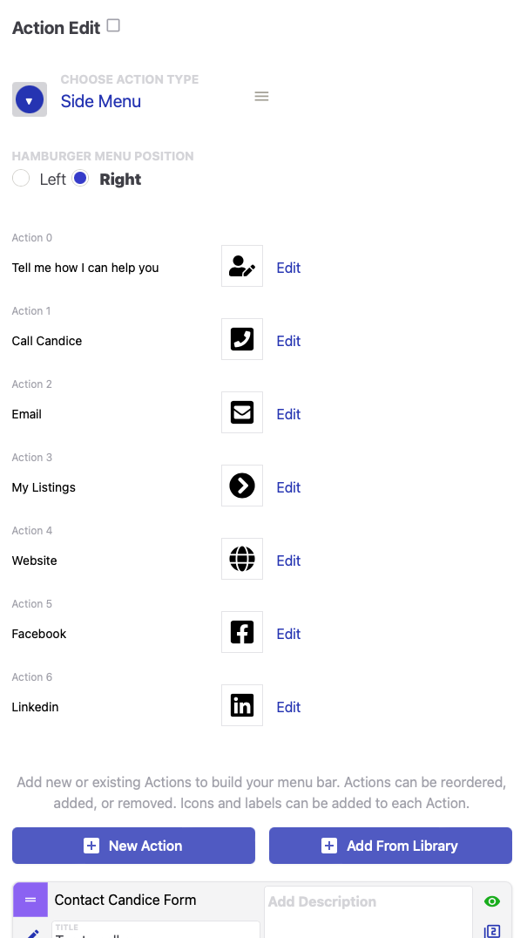
Task: Click the envelope icon for Email action
Action: coord(242,413)
